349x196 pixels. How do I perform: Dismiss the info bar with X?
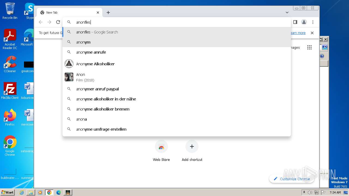[312, 33]
